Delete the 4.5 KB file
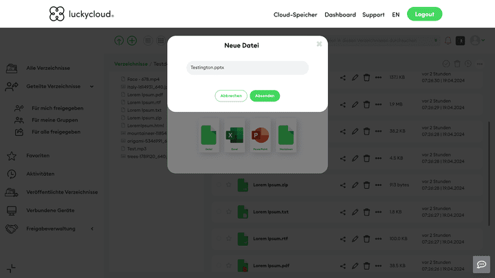The width and height of the screenshot is (495, 278). pos(366,159)
